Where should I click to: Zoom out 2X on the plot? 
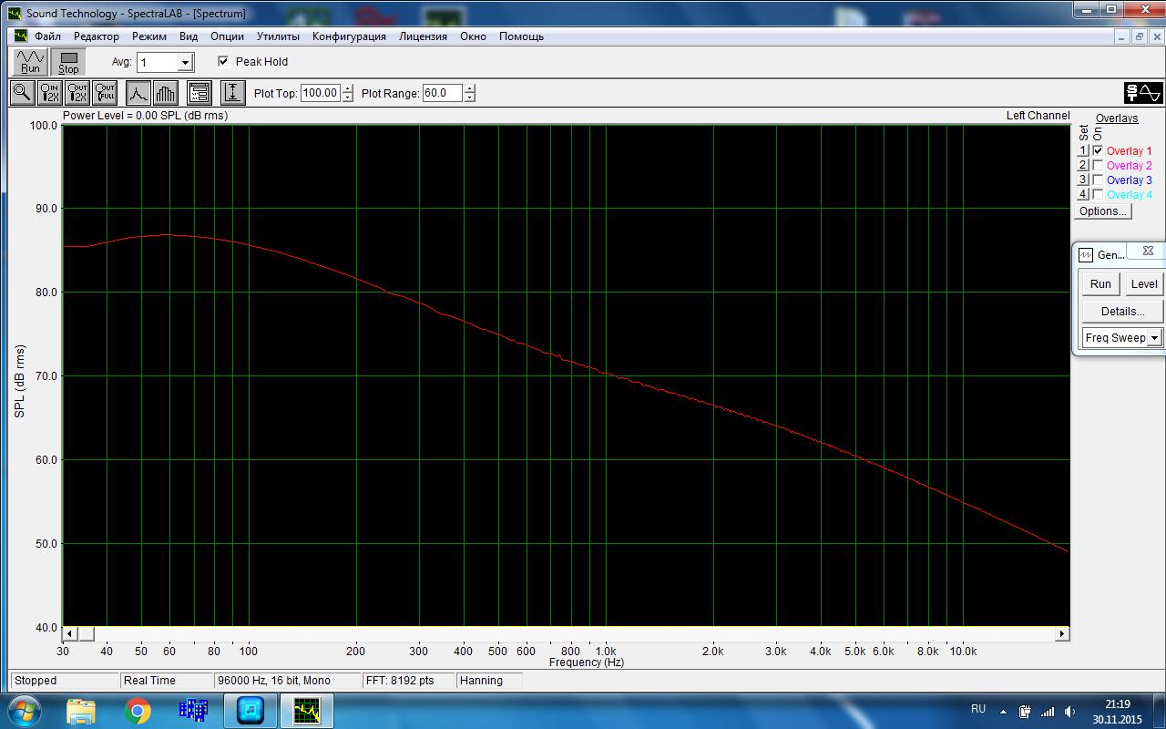pyautogui.click(x=78, y=93)
